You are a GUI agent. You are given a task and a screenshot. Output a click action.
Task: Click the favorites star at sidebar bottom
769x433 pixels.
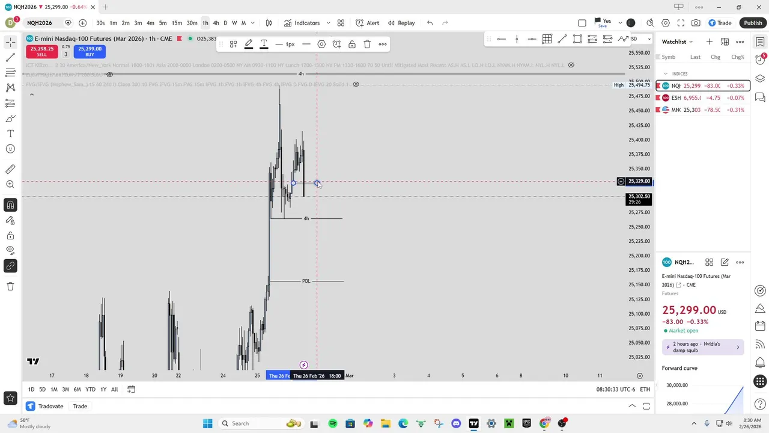click(10, 398)
